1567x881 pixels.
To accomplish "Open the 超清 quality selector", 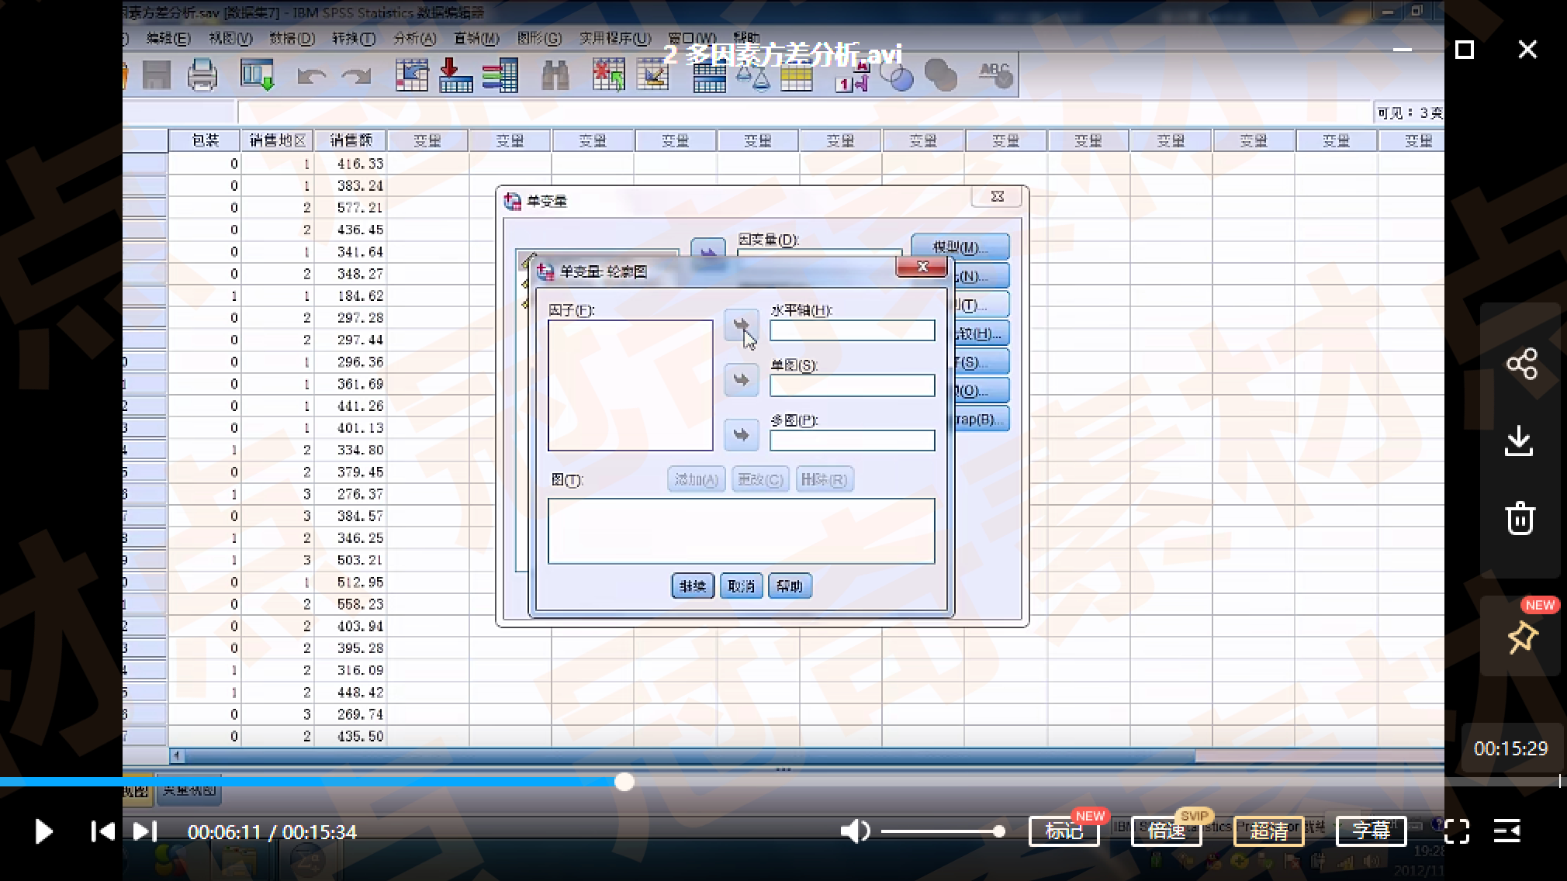I will (1268, 831).
